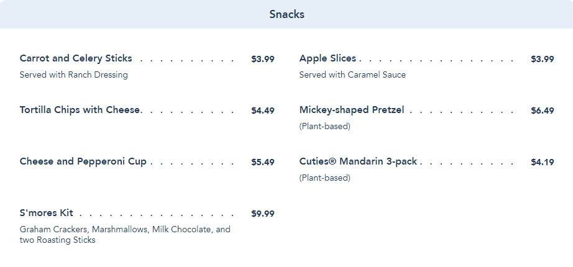This screenshot has height=267, width=573.
Task: Click Plant-based label under Mickey-shaped Pretzel
Action: [x=324, y=127]
